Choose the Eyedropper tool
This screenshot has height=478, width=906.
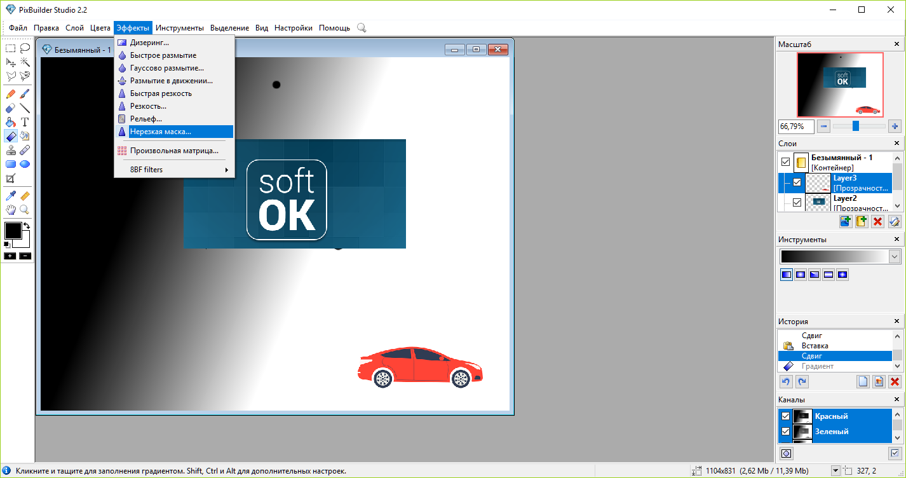(x=11, y=196)
